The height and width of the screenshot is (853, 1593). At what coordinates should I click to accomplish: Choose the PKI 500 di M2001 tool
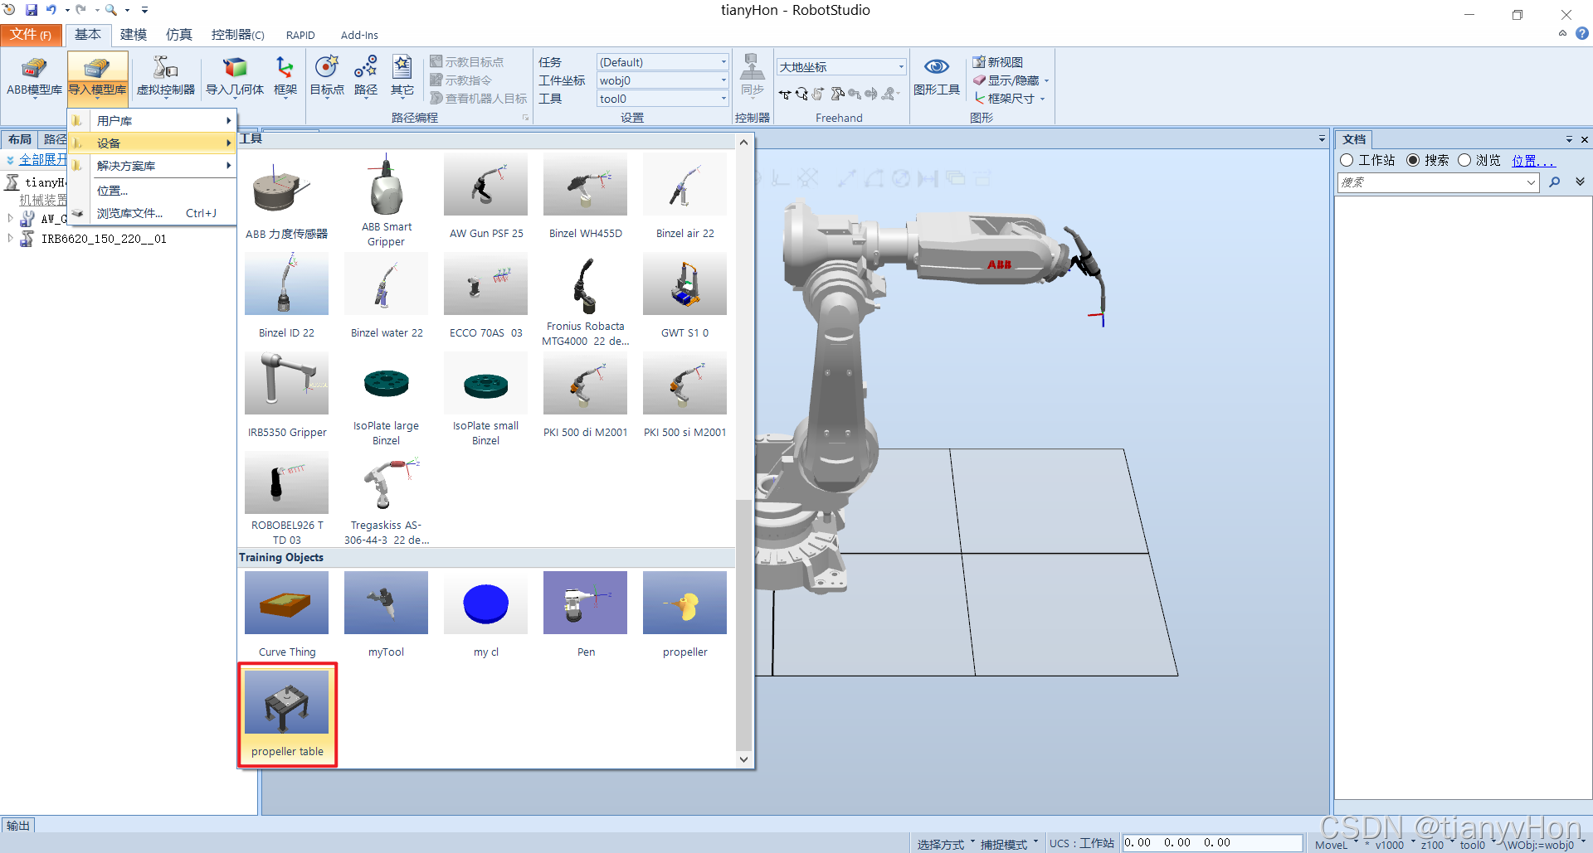pyautogui.click(x=585, y=395)
